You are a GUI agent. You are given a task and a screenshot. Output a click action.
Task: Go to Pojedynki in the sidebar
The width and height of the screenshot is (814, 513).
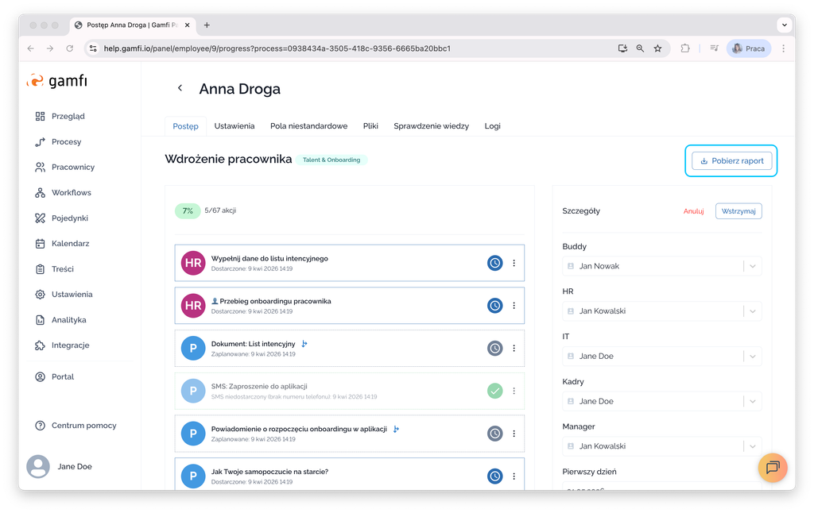click(x=69, y=218)
